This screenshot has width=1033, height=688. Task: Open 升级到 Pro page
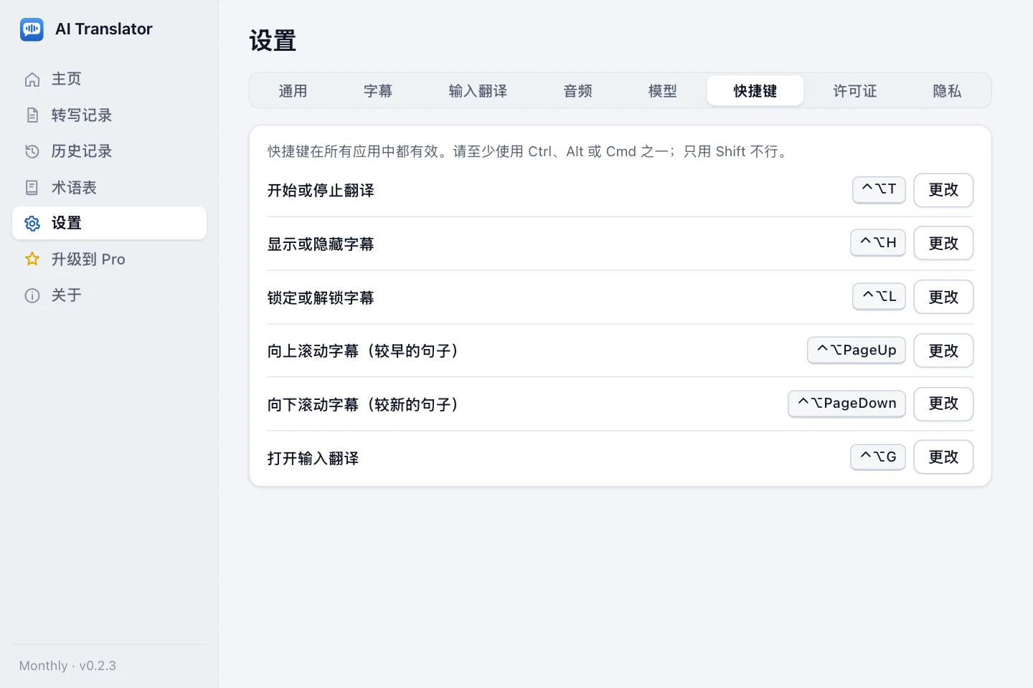109,259
